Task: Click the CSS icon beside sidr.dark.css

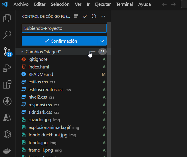Action: [24, 112]
